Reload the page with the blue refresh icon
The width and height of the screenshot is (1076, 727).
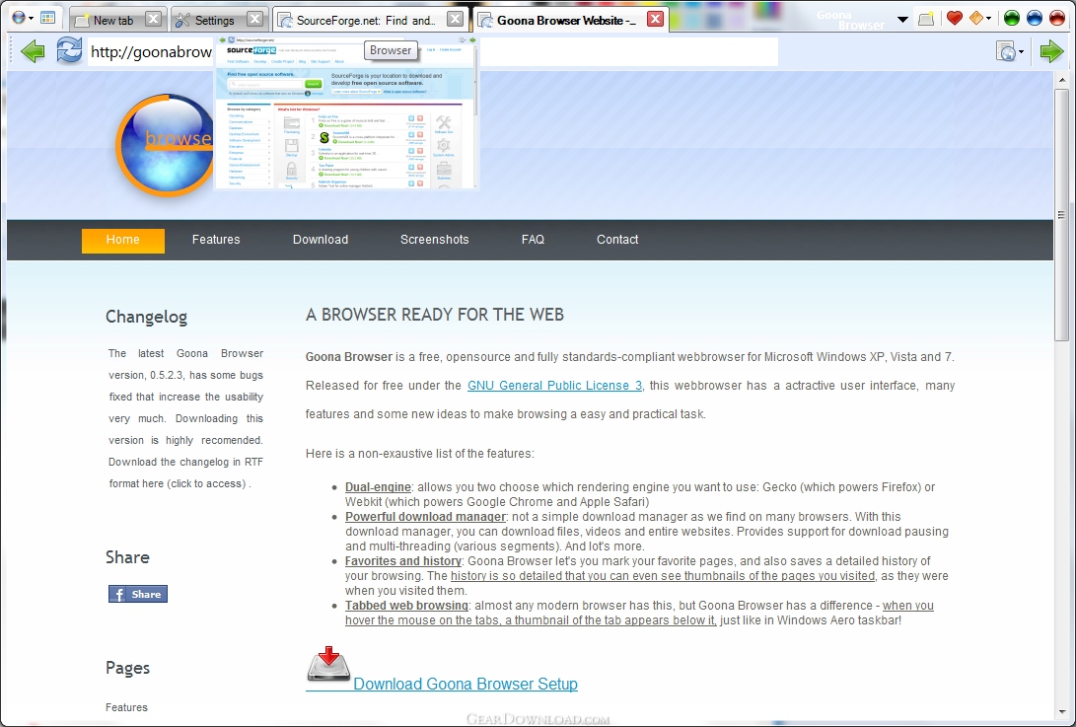pyautogui.click(x=69, y=50)
